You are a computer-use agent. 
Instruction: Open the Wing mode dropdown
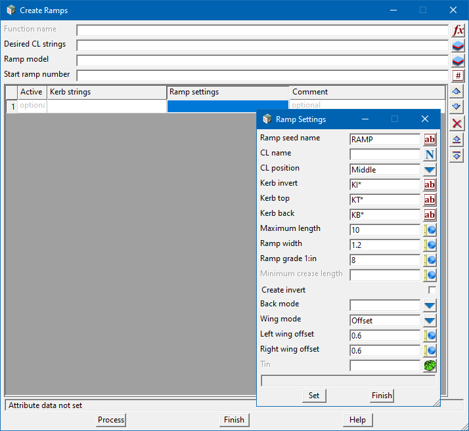tap(430, 321)
